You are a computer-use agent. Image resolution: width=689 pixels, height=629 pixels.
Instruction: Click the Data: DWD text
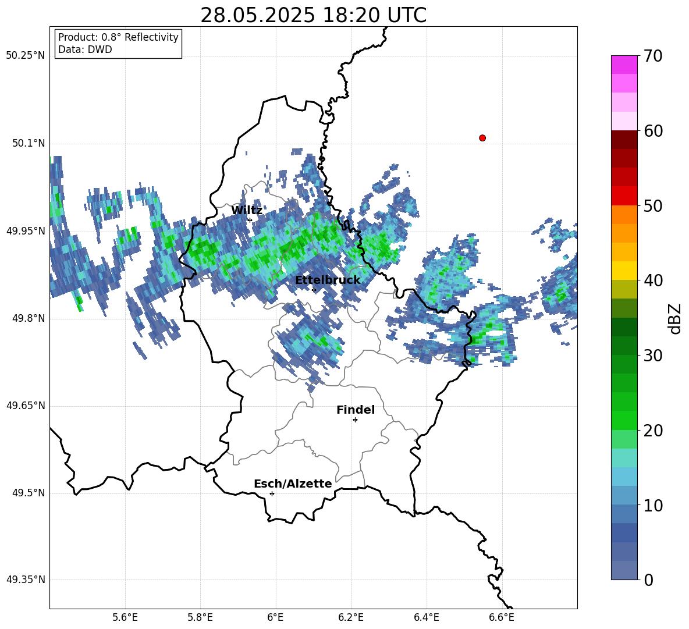click(85, 49)
